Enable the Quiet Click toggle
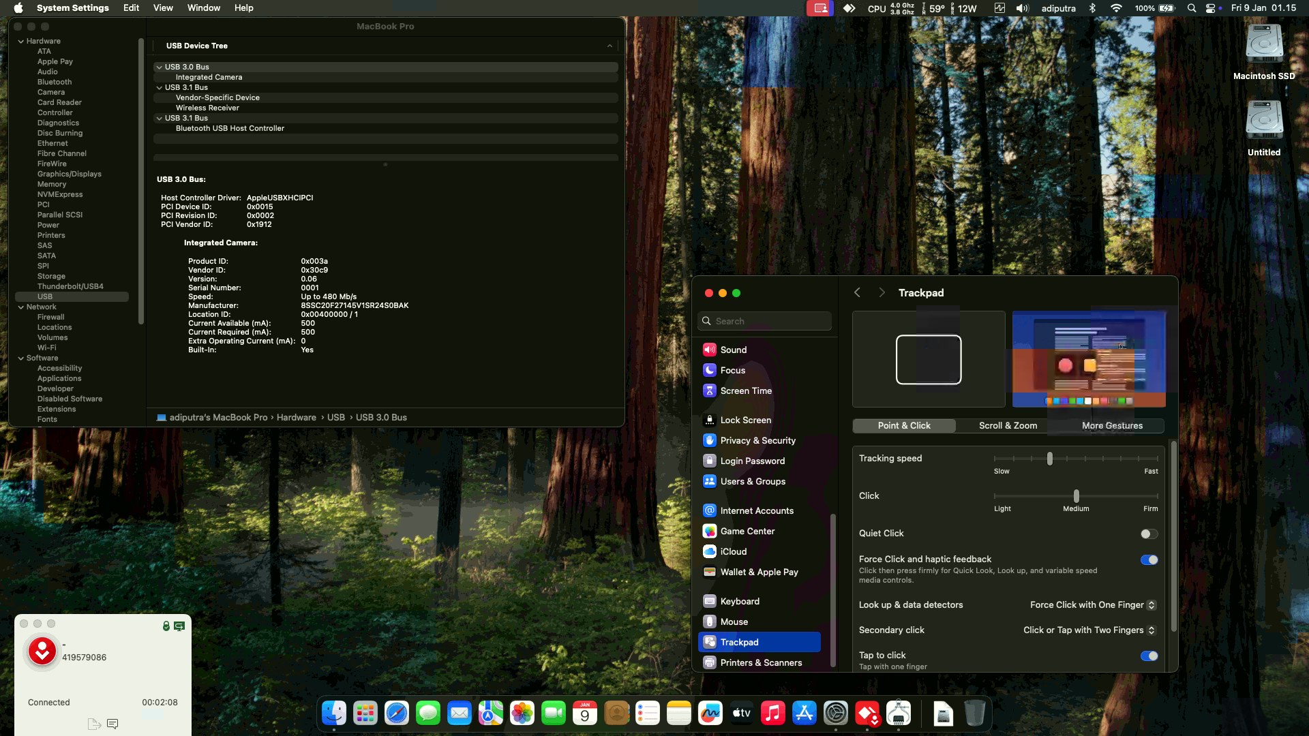 [1149, 534]
